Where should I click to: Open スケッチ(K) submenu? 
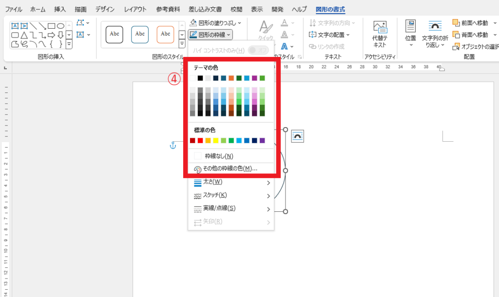tap(231, 195)
